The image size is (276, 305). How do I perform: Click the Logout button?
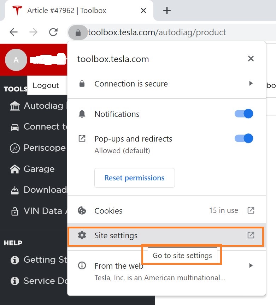click(x=46, y=85)
